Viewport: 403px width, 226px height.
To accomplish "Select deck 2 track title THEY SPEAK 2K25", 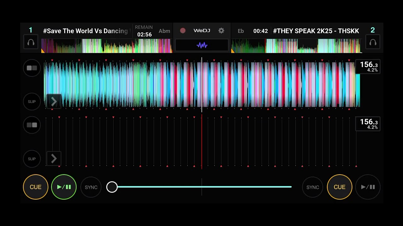I will 316,31.
